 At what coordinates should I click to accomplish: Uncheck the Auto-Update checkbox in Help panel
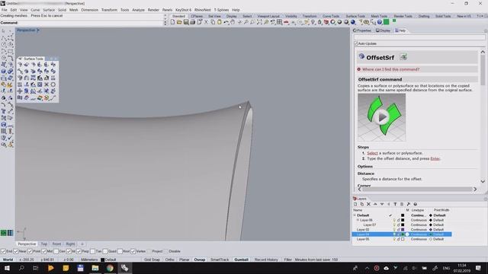(356, 43)
